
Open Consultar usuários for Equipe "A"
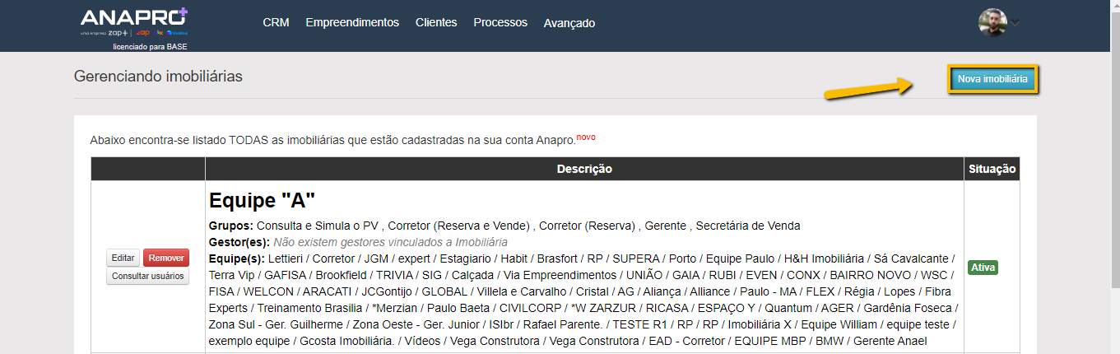pyautogui.click(x=148, y=276)
